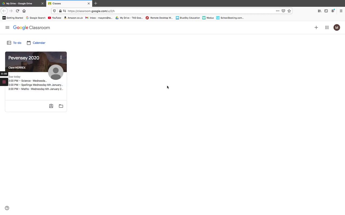Click the Google Classroom logo
Screen dimensions: 345x215
click(32, 28)
